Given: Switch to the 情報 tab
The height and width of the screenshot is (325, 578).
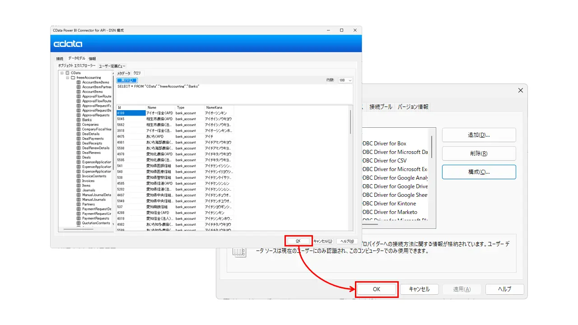Looking at the screenshot, I should point(92,59).
